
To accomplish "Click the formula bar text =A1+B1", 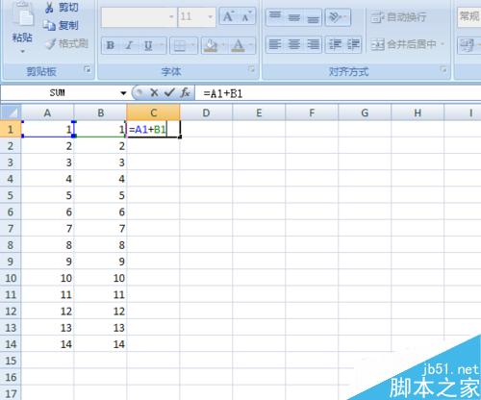I will pyautogui.click(x=223, y=93).
